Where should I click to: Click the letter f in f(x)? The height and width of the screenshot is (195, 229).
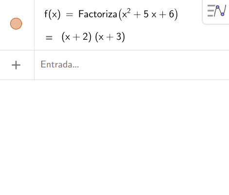[46, 14]
